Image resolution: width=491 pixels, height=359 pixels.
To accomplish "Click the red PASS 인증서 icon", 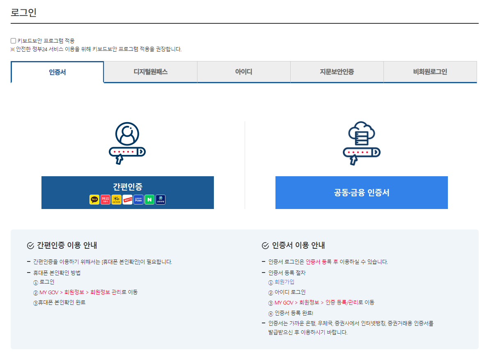I will click(105, 200).
